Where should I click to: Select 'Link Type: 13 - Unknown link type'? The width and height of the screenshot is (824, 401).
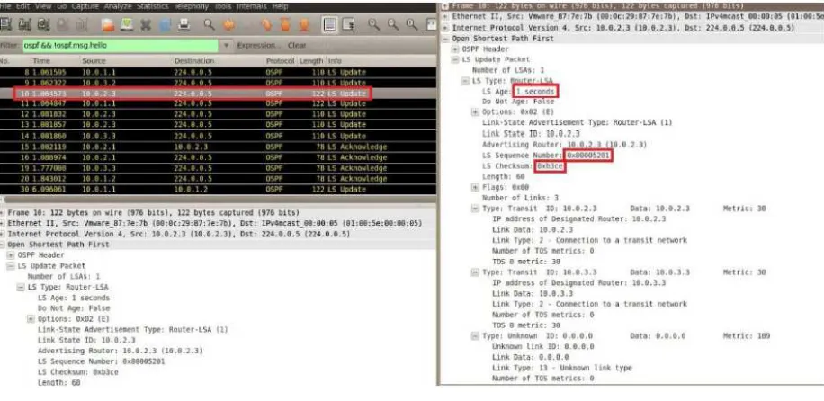coord(561,368)
